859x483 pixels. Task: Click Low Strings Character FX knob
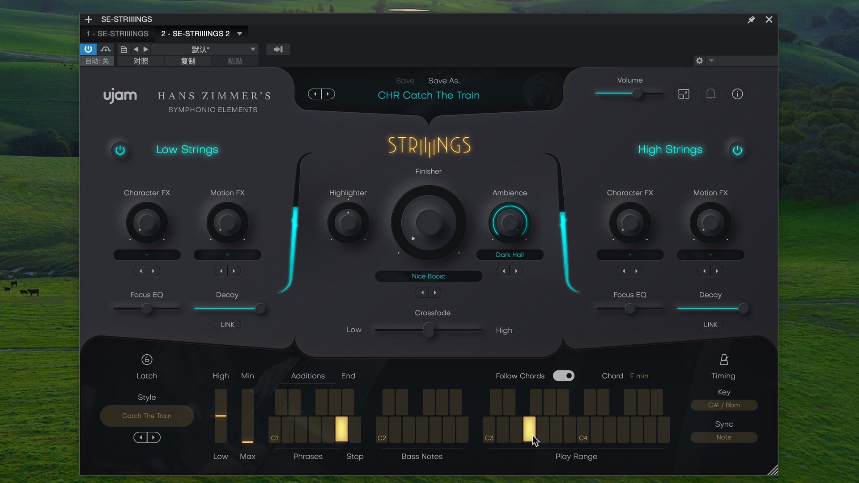point(147,222)
